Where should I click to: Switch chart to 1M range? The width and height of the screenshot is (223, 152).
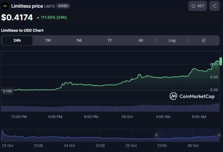tap(79, 41)
